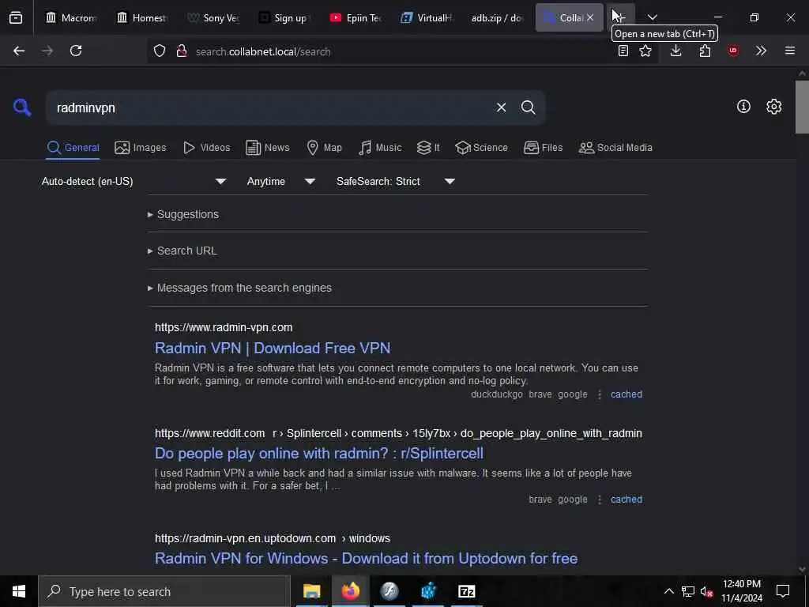Open SafeSearch: Strict dropdown

[396, 181]
